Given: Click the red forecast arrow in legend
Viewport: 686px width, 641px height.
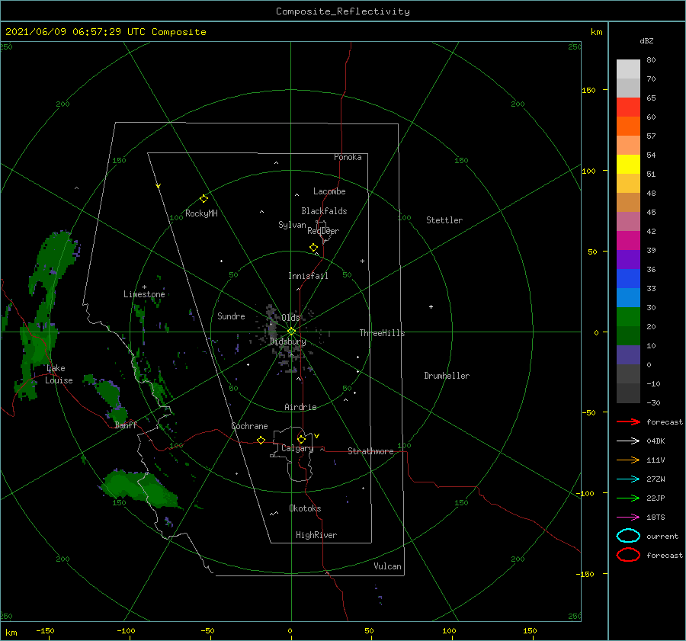Looking at the screenshot, I should pos(628,421).
